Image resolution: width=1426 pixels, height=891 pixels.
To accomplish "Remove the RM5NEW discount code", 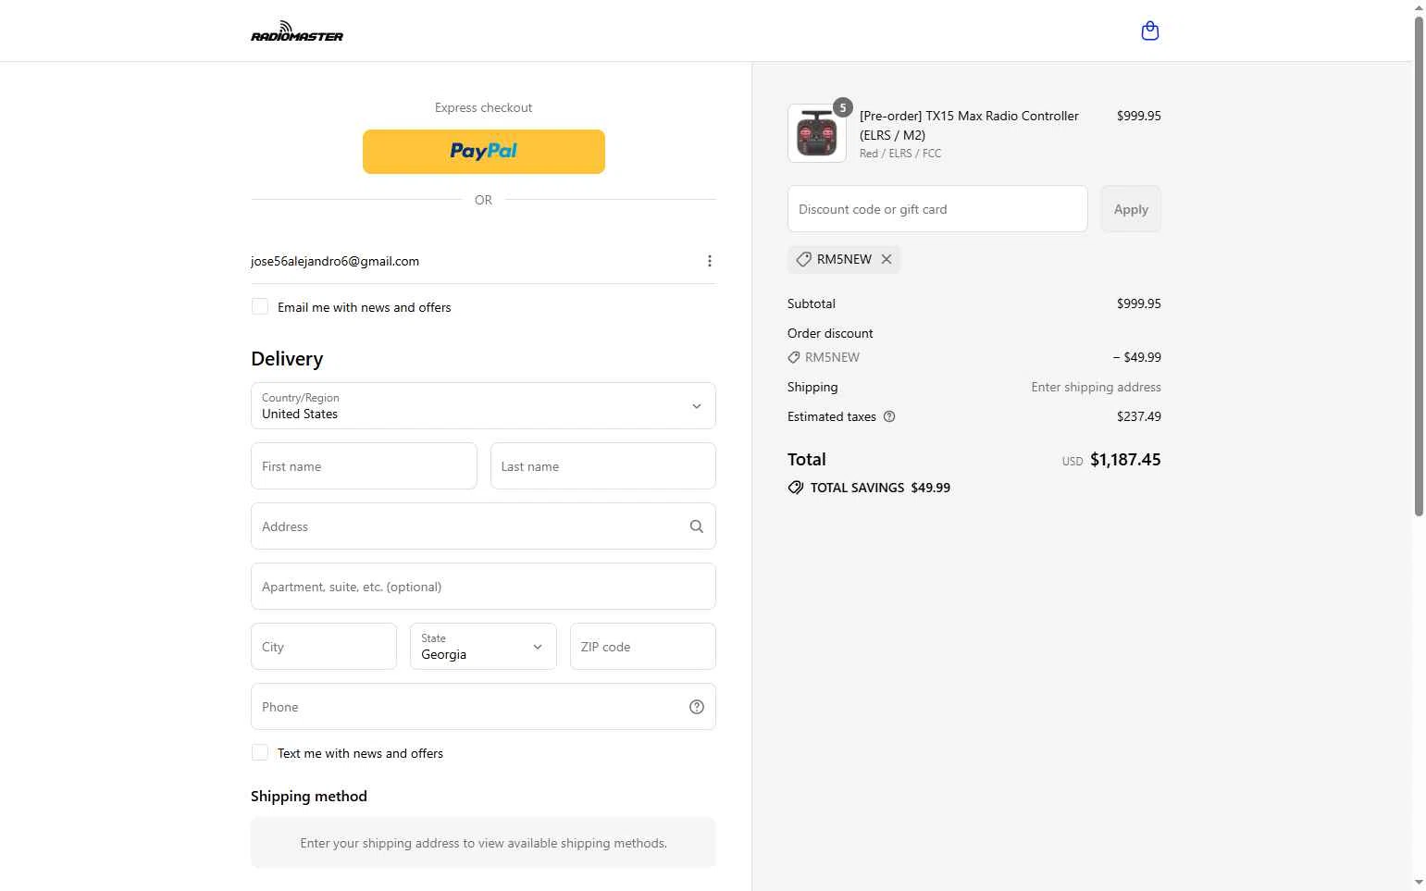I will coord(887,259).
